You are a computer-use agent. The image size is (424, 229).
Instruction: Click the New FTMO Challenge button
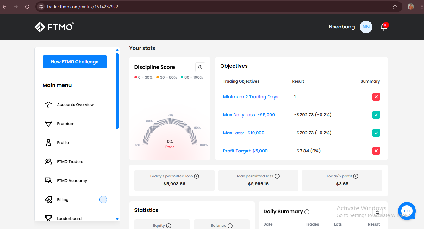(75, 62)
